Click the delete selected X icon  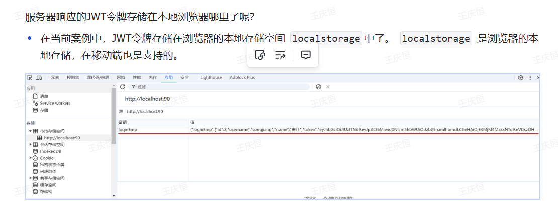[328, 87]
